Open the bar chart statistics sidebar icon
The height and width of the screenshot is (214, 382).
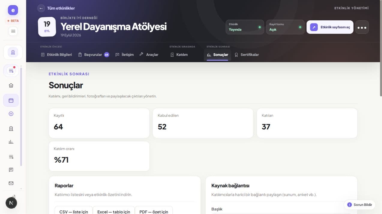tap(11, 142)
